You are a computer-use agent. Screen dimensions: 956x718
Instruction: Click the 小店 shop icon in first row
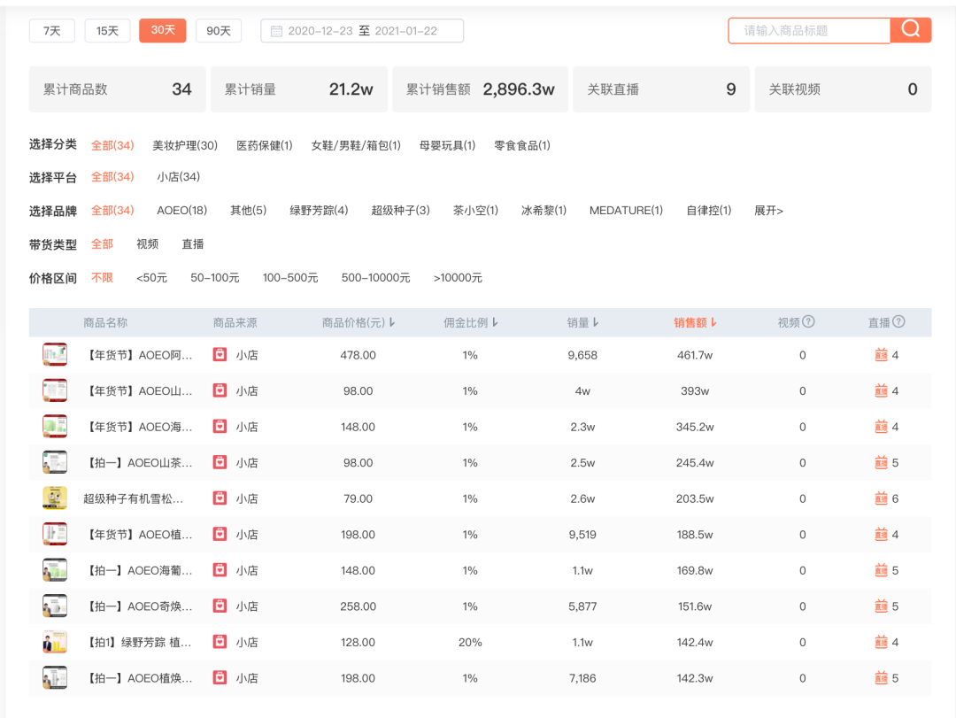220,354
